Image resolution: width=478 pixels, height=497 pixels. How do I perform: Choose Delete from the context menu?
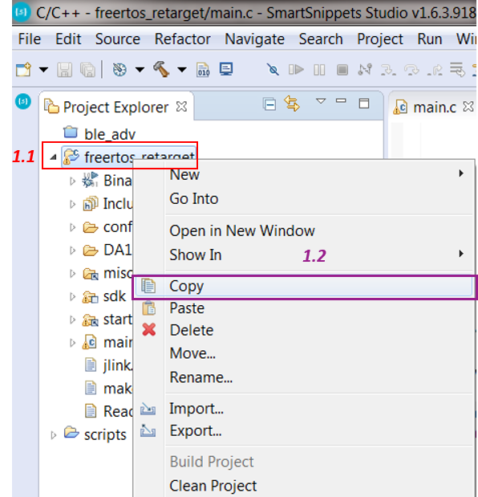[304, 330]
